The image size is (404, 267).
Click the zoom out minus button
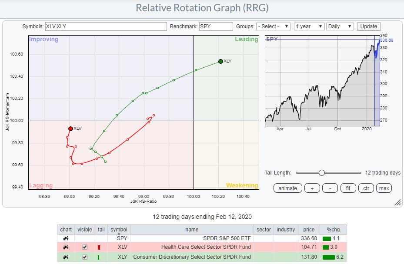[330, 188]
